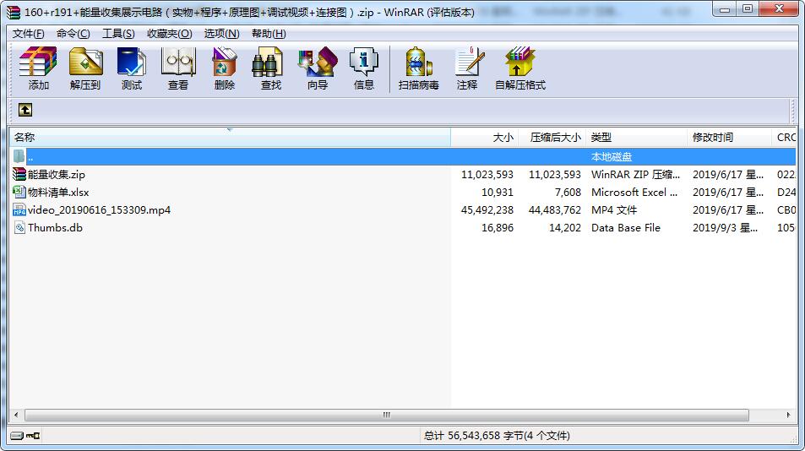
Task: Open the 帮助(H) menu
Action: click(269, 33)
